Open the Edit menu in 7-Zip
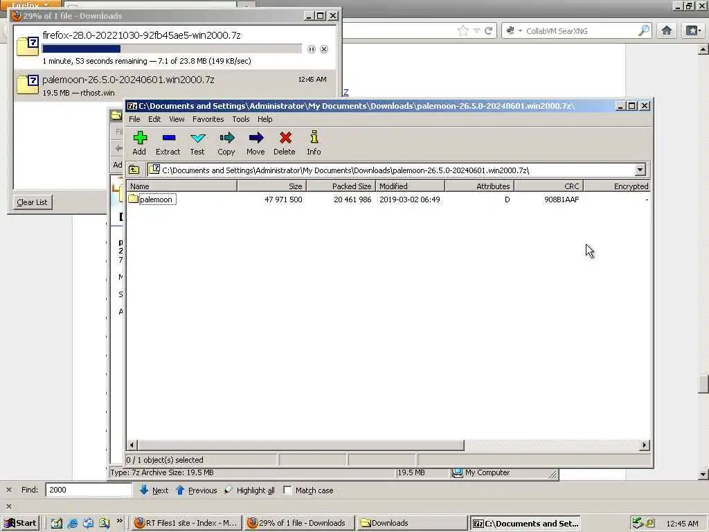Screen dimensions: 709x532 coord(154,119)
